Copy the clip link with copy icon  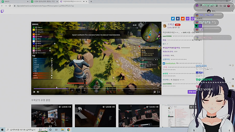click(x=192, y=19)
